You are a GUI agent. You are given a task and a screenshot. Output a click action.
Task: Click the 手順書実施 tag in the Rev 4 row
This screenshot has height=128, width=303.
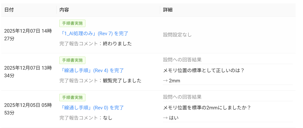72,60
